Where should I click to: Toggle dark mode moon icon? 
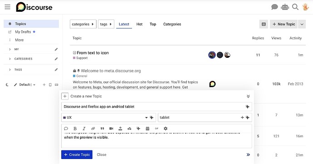click(x=7, y=84)
